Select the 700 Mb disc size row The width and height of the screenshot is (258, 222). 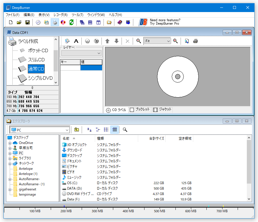click(33, 106)
